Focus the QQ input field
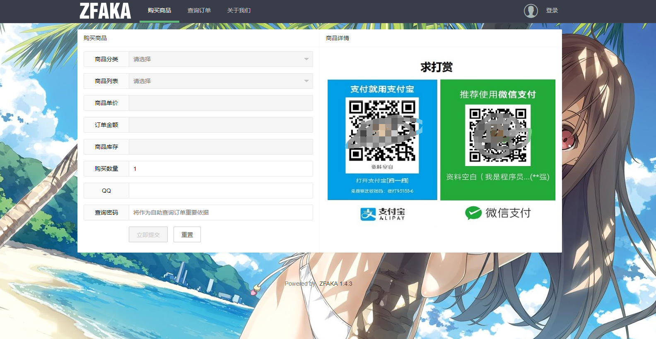This screenshot has width=656, height=339. pos(221,191)
